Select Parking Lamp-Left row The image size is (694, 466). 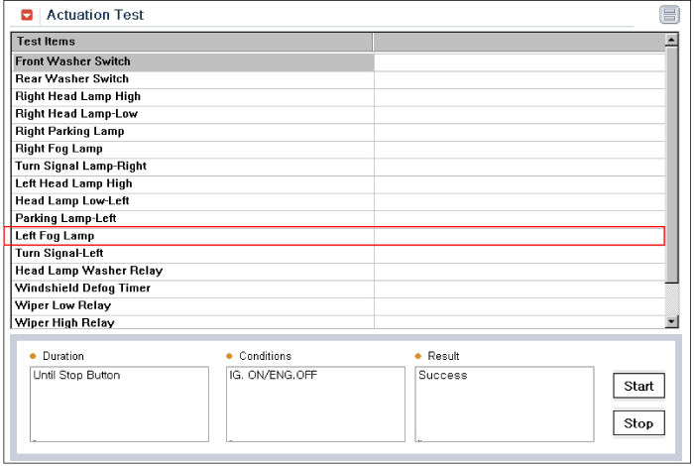[339, 218]
